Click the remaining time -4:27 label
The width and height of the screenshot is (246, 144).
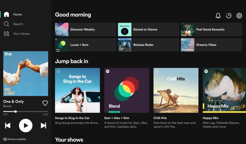coord(45,114)
